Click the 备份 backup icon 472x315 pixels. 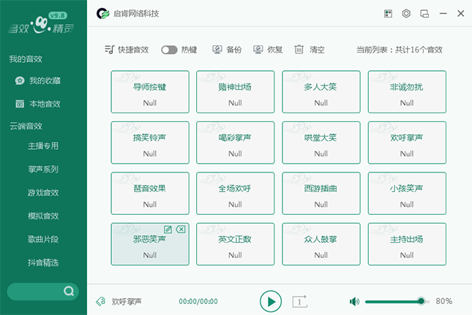coord(217,50)
